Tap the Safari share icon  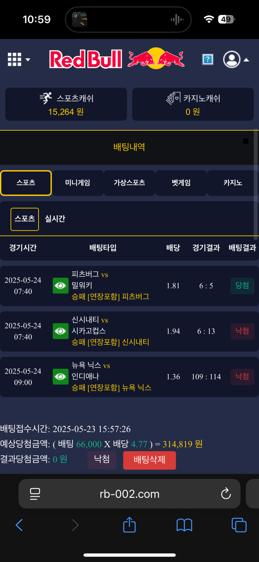129,525
